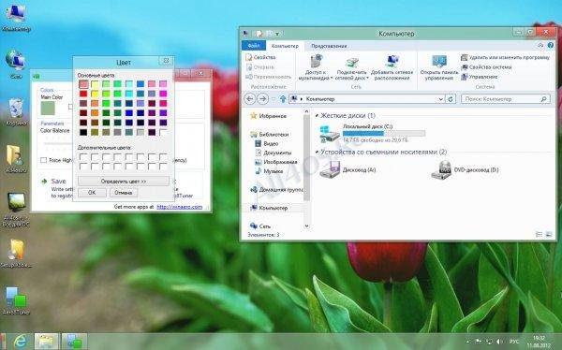Open Музыка in navigation pane
This screenshot has height=350, width=562.
[x=269, y=171]
